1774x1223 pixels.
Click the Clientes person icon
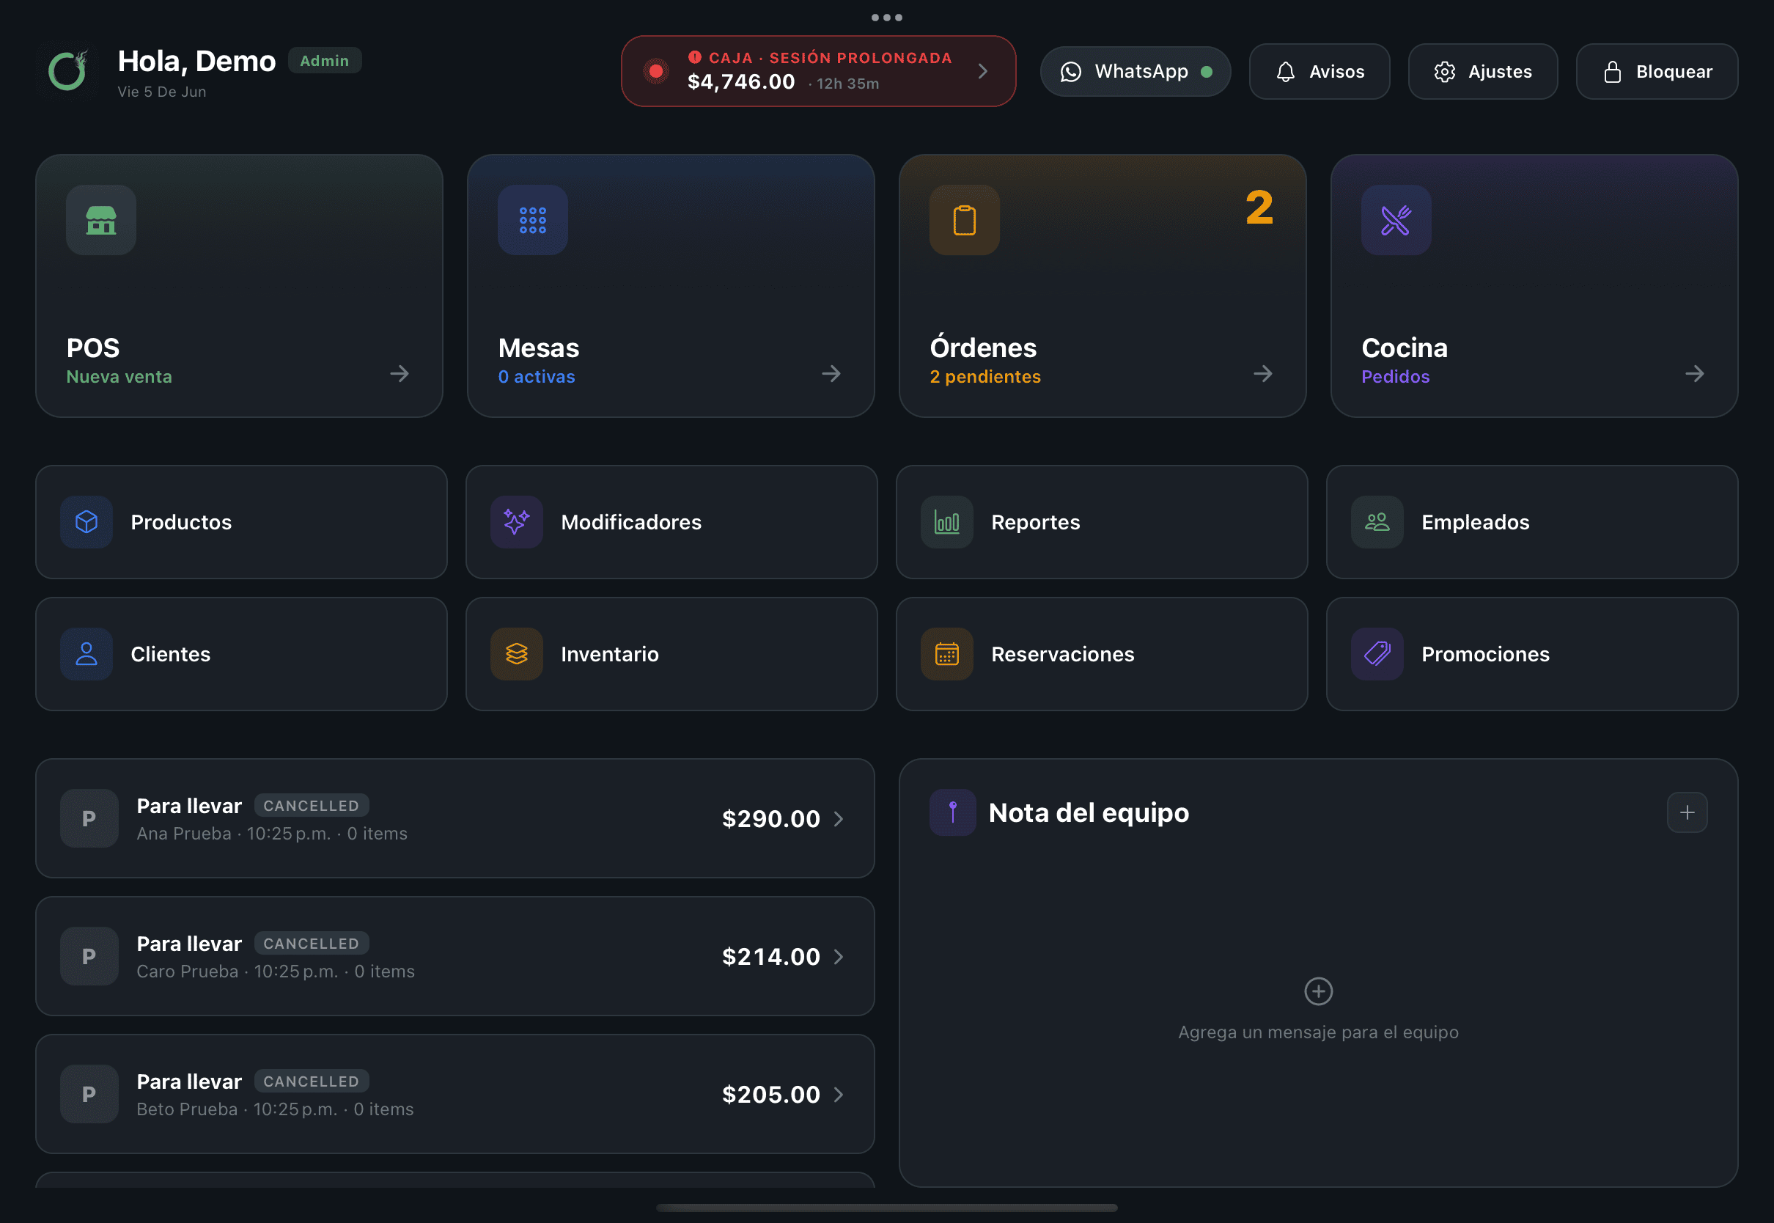(87, 653)
